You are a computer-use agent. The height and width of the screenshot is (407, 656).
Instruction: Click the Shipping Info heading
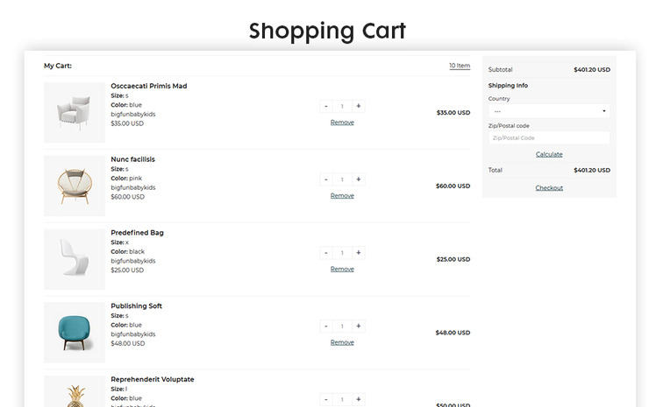(x=508, y=86)
